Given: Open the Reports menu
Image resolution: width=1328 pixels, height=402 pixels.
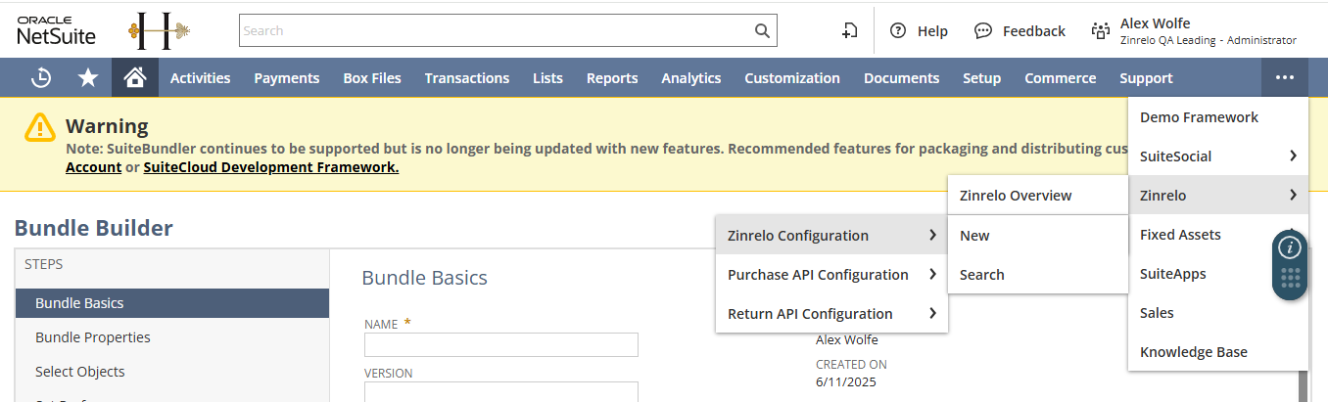Looking at the screenshot, I should point(612,78).
